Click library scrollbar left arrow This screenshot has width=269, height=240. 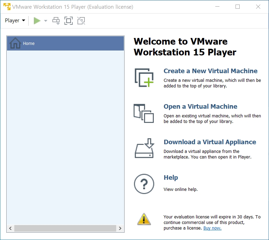click(10, 229)
